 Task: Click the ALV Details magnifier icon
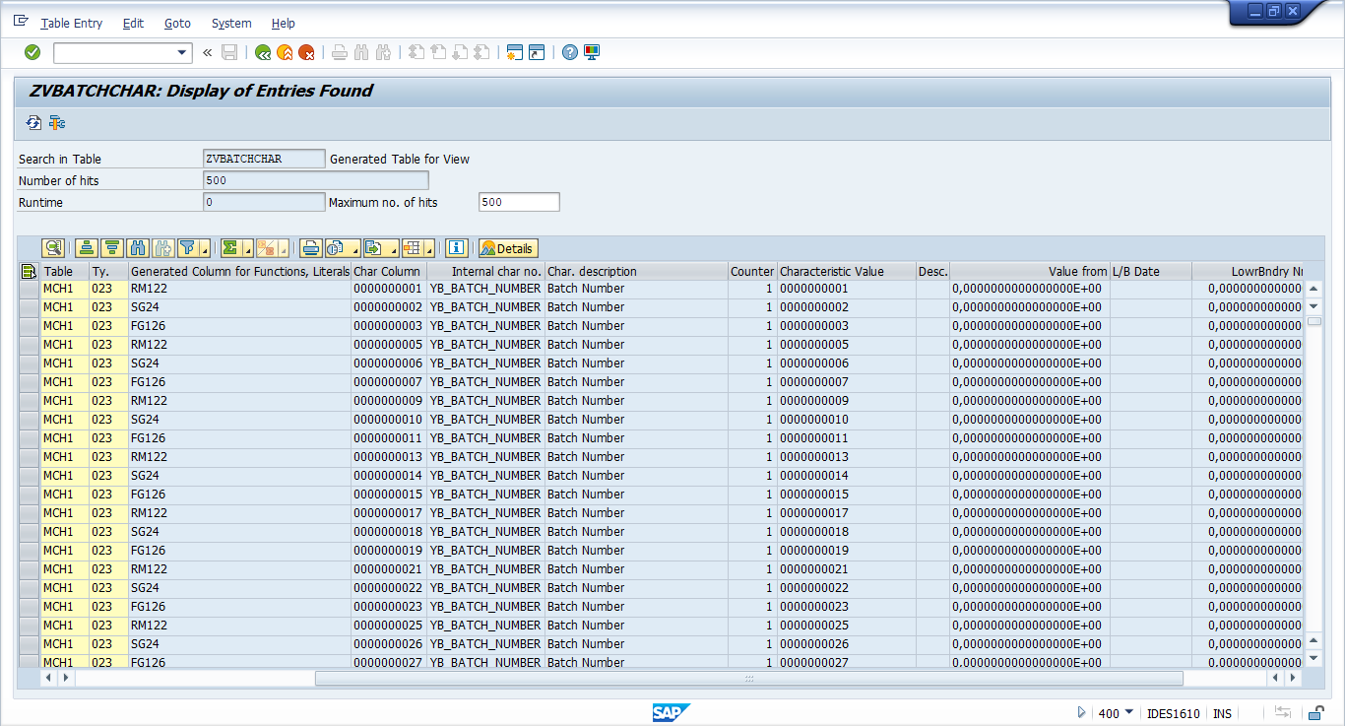coord(53,248)
